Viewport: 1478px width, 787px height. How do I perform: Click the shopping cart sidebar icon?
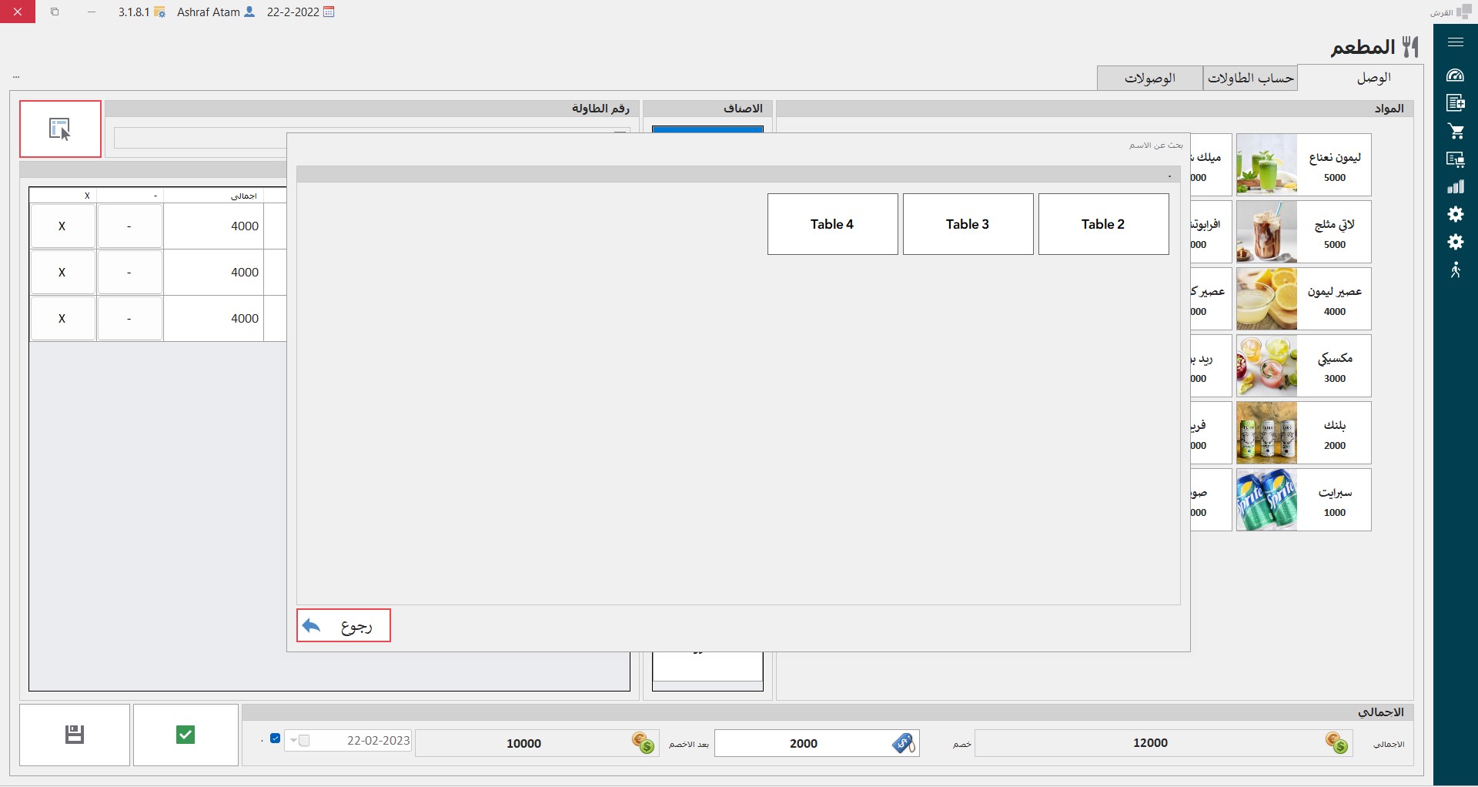(1455, 131)
